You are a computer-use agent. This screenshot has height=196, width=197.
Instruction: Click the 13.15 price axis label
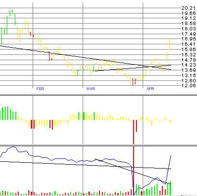coord(188,75)
